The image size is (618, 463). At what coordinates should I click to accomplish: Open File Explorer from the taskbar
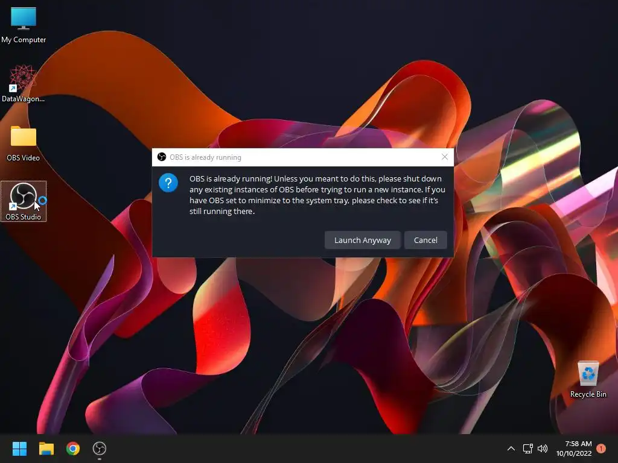click(46, 449)
